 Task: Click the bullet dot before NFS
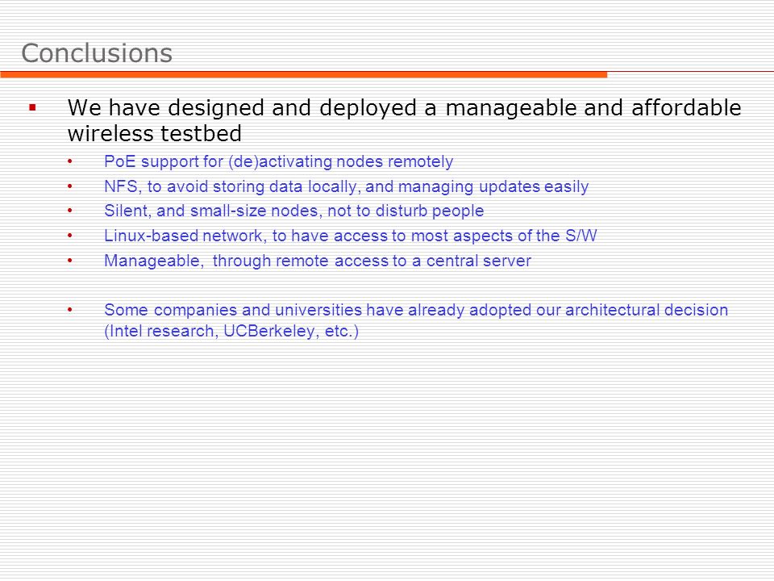click(70, 186)
